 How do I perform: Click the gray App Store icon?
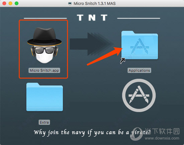coord(139,95)
